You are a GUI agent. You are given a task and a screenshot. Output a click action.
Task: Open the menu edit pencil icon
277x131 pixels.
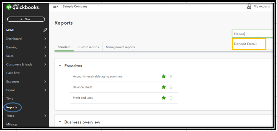[45, 30]
